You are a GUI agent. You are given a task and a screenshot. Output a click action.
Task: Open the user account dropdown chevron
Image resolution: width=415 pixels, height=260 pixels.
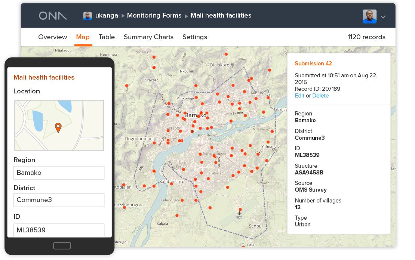383,17
